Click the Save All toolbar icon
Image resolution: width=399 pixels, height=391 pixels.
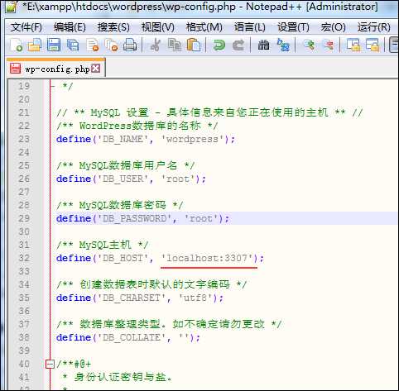pos(73,45)
